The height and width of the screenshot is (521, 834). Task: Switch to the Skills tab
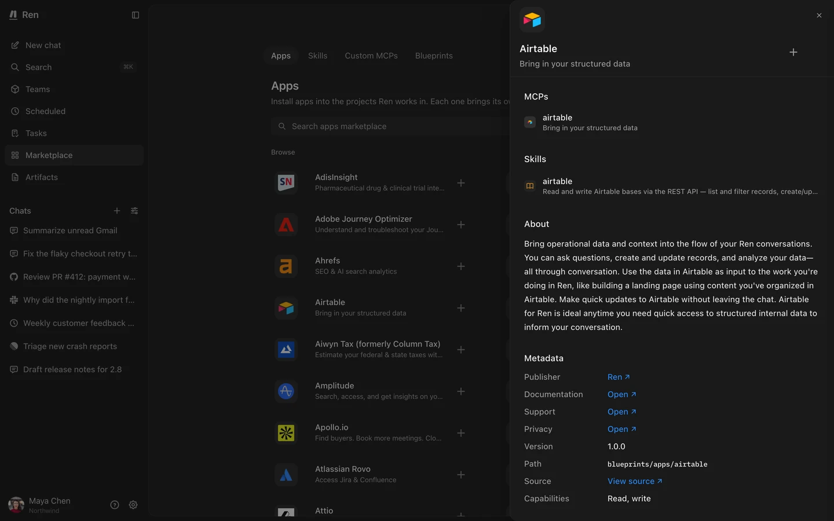coord(317,56)
